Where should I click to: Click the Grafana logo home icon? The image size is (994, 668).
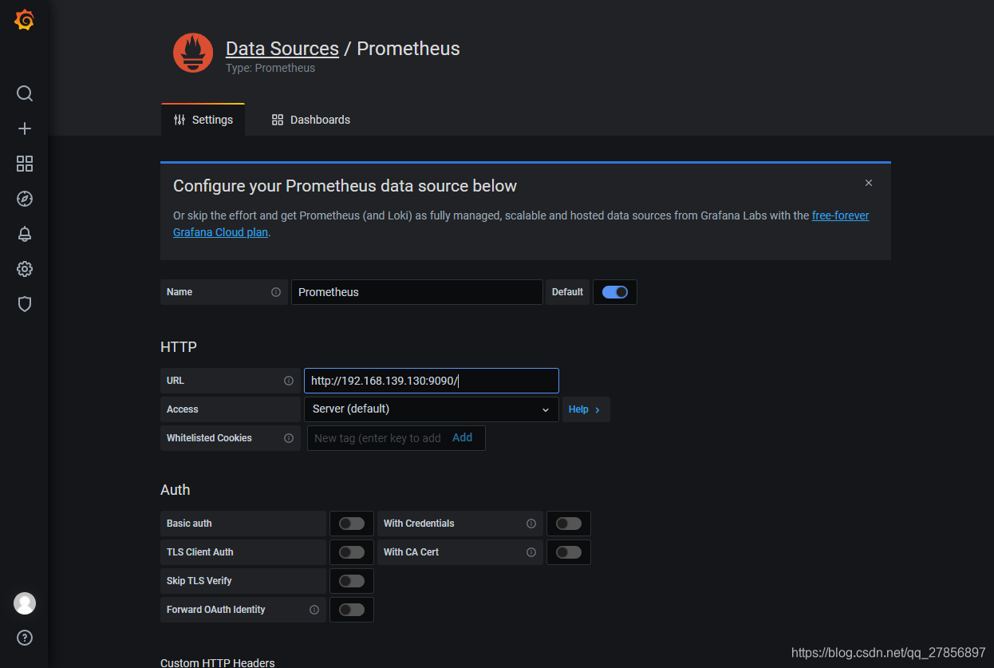25,21
